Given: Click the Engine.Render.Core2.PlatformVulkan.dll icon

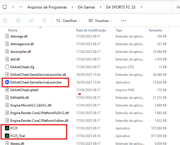Looking at the screenshot, I should 7,120.
